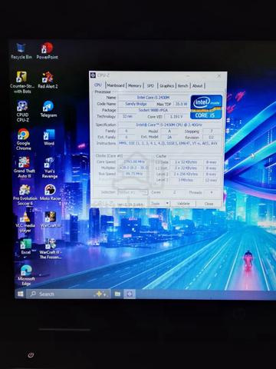276x369 pixels.
Task: Click the CPU-Z title bar icon
Action: coord(93,75)
